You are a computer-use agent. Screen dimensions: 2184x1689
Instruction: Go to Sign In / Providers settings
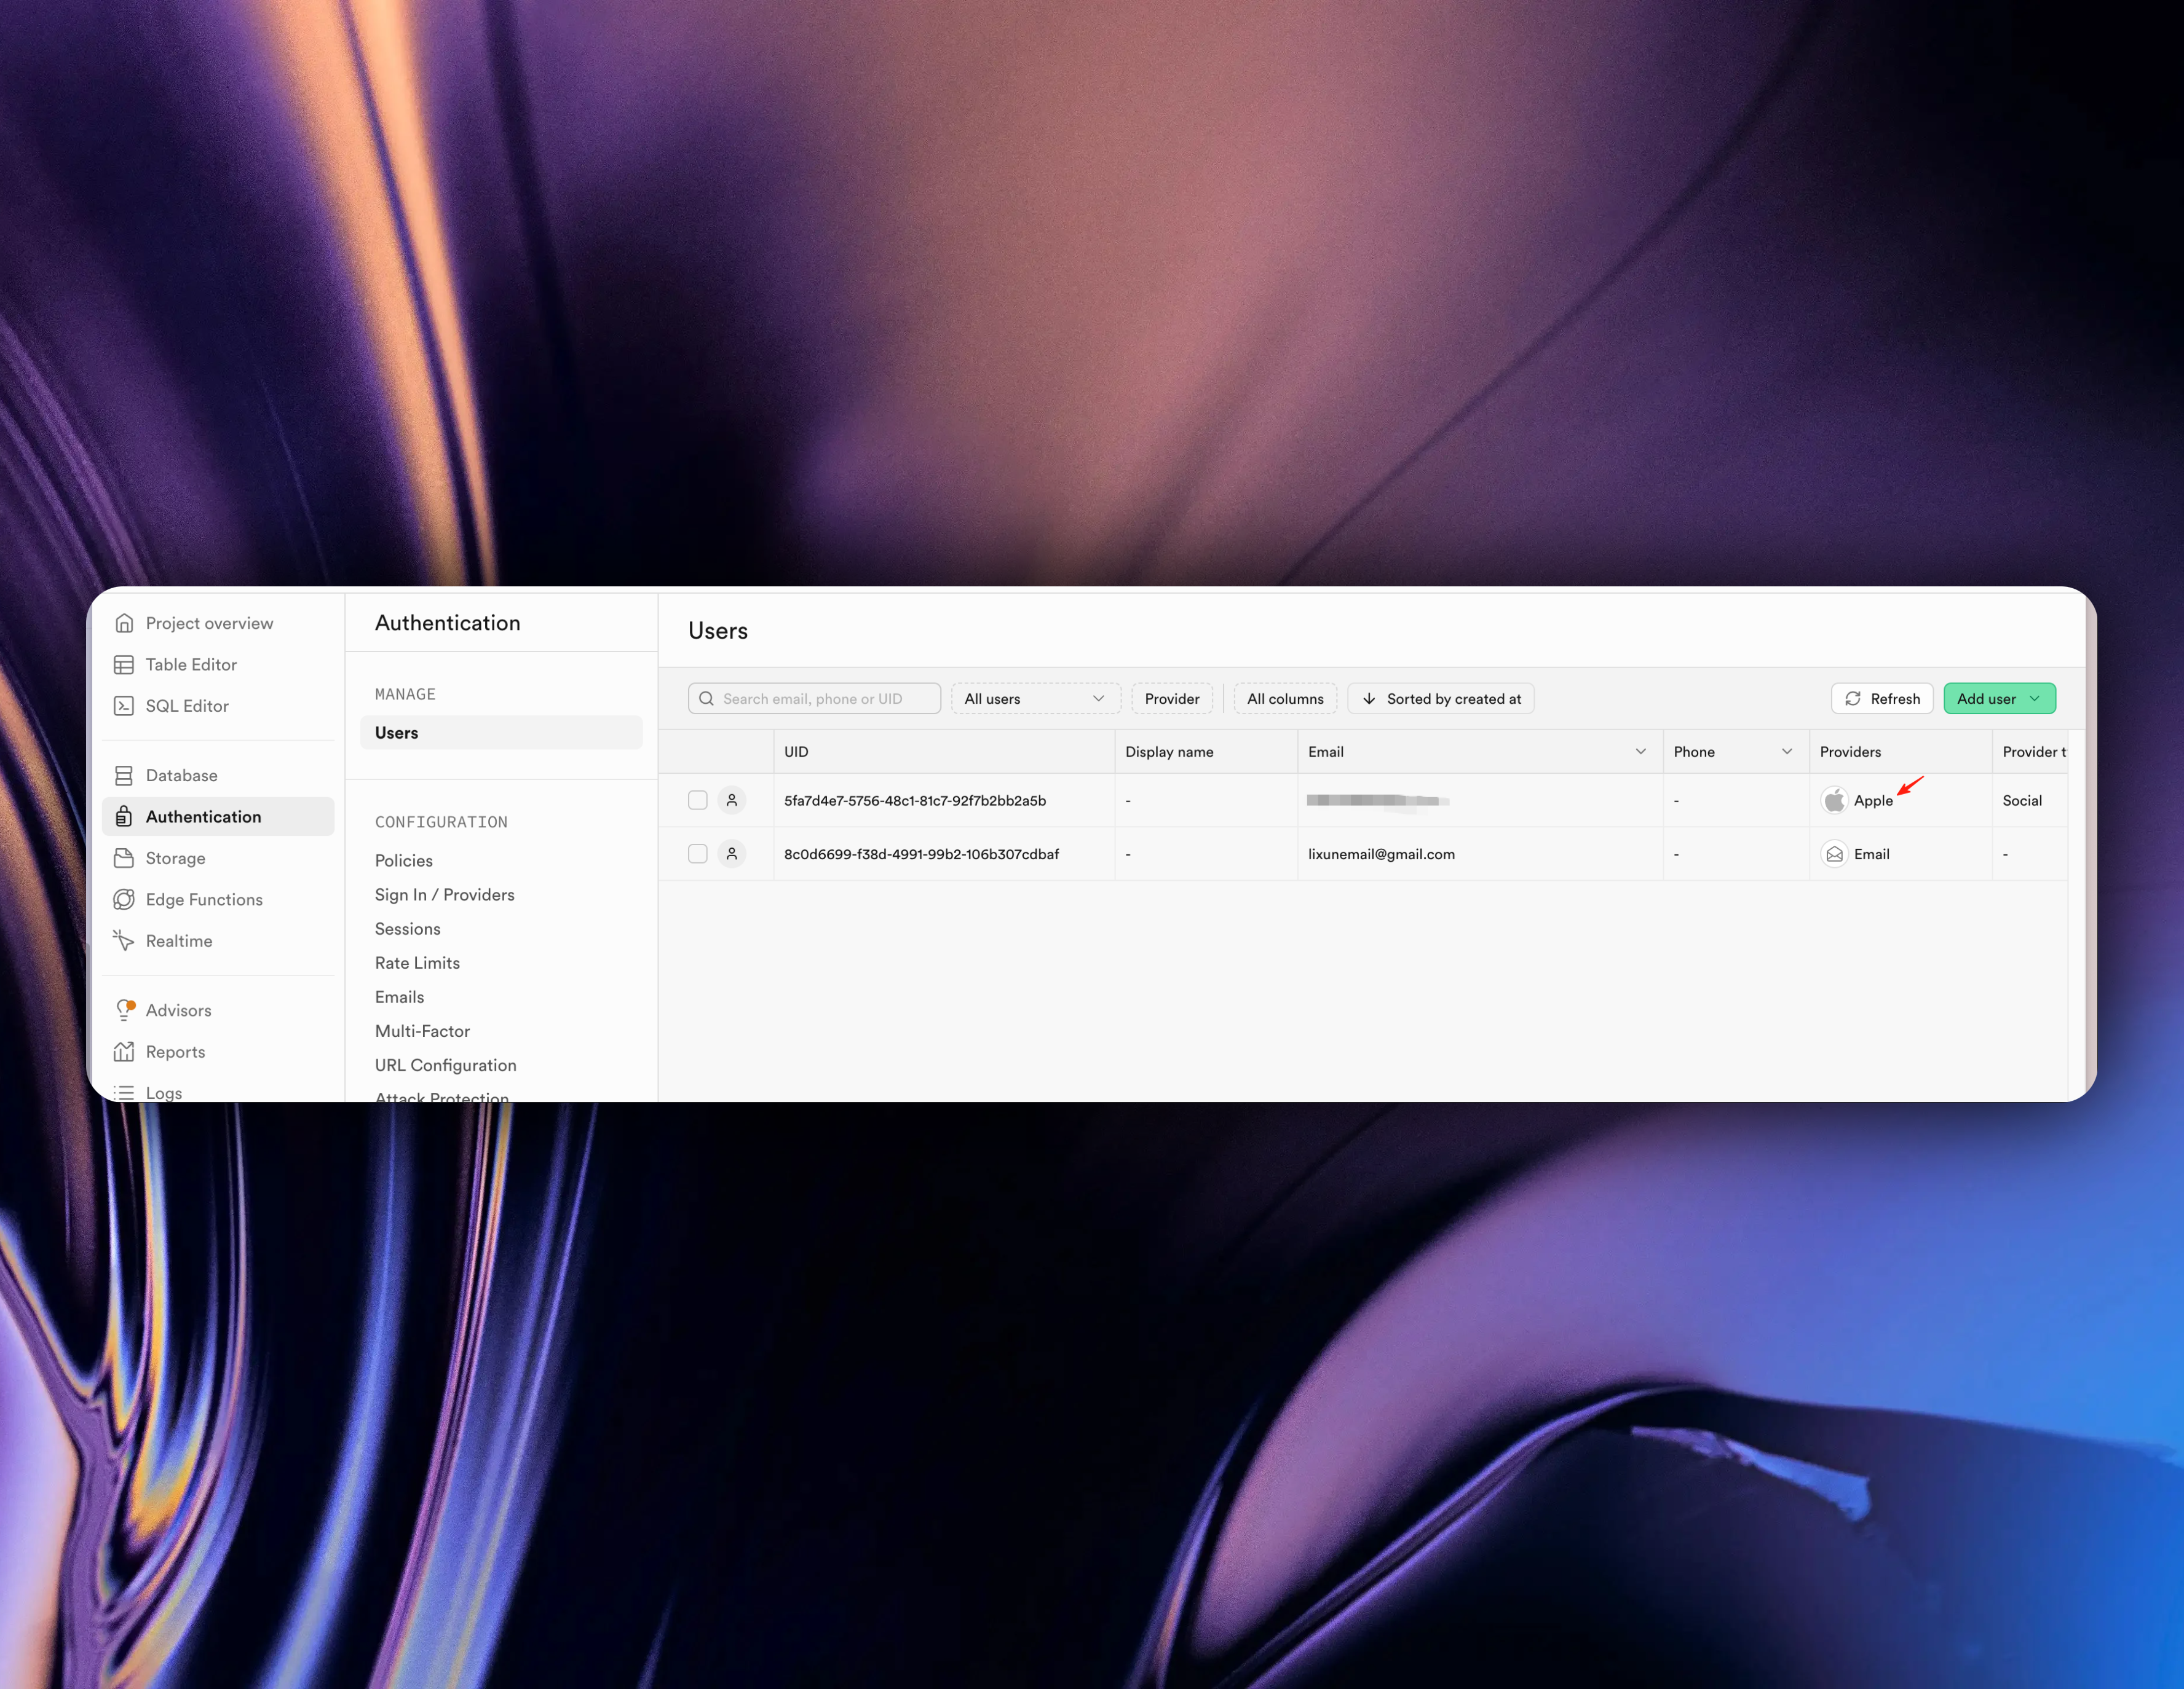pos(445,894)
